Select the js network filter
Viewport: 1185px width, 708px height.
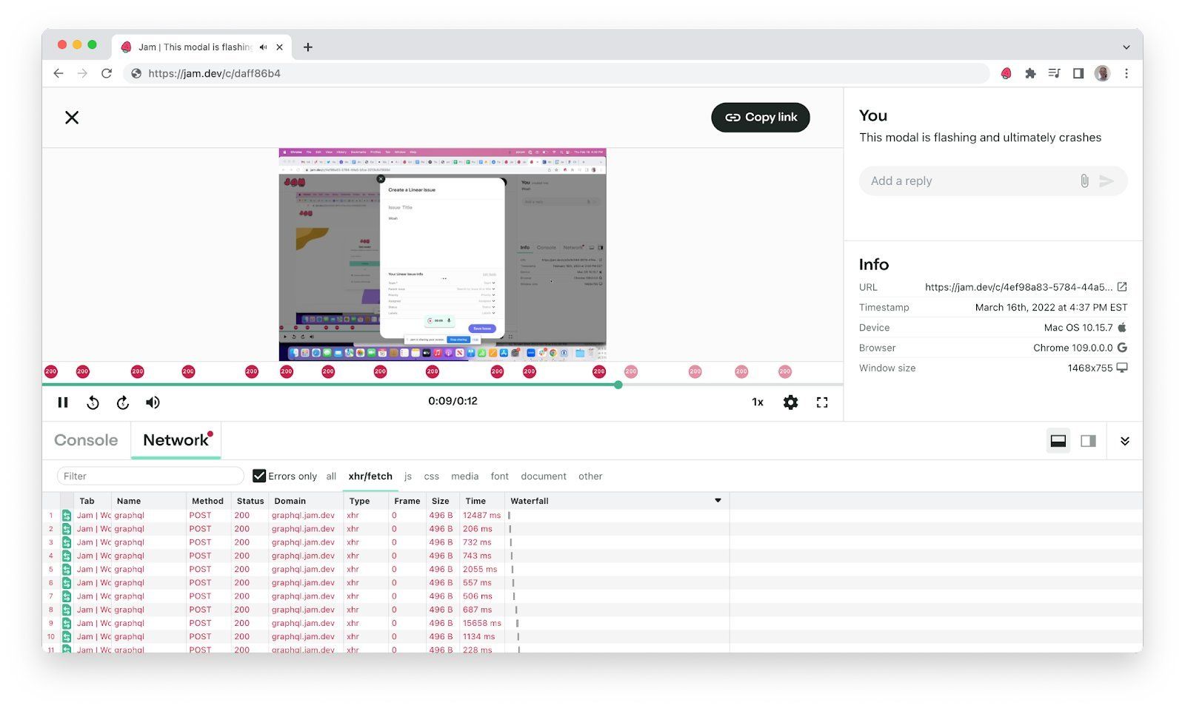click(x=407, y=476)
